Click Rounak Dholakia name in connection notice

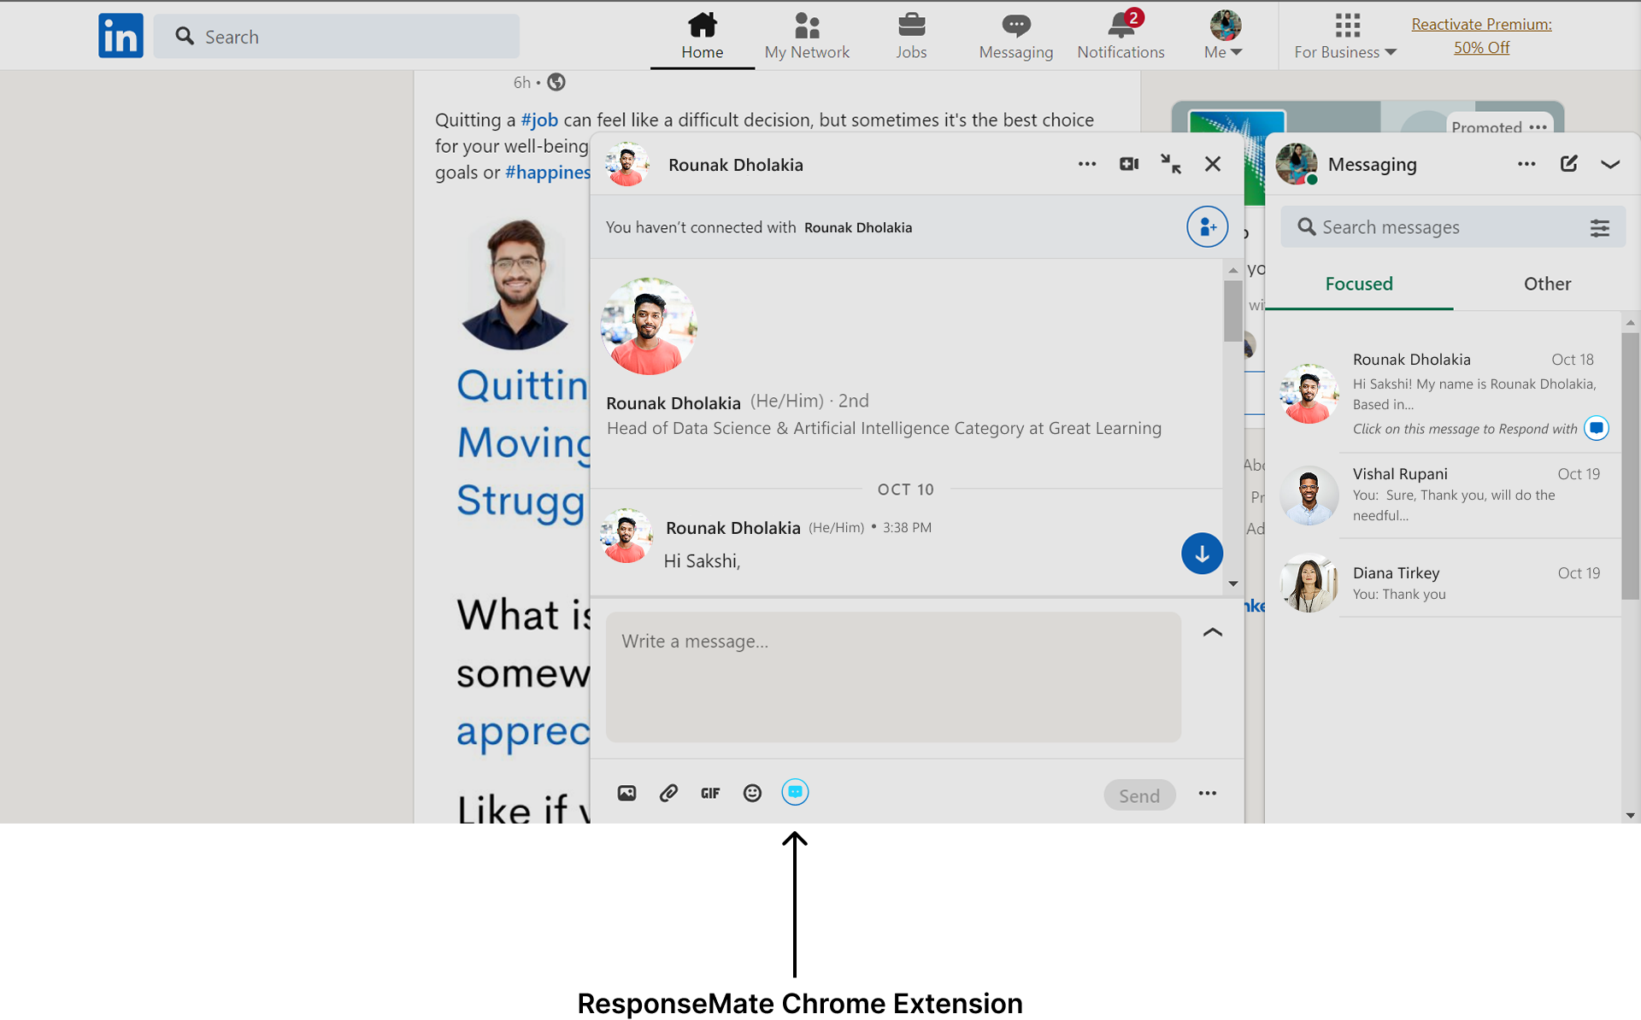click(858, 228)
